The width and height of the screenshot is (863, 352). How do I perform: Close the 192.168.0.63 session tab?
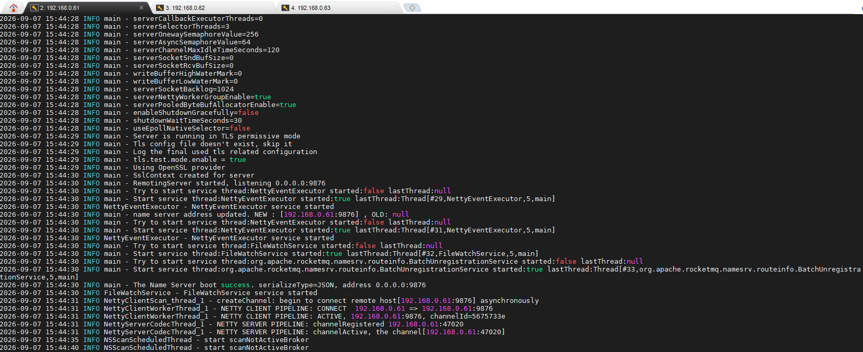pos(392,8)
